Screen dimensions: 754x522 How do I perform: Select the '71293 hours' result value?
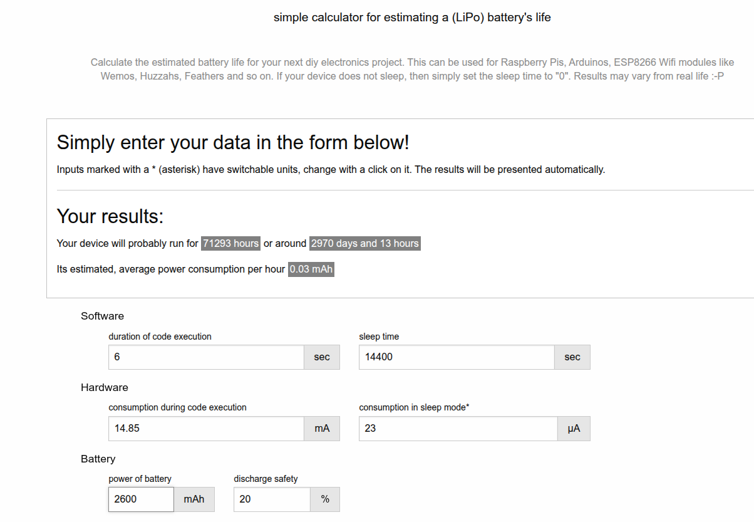click(x=231, y=243)
